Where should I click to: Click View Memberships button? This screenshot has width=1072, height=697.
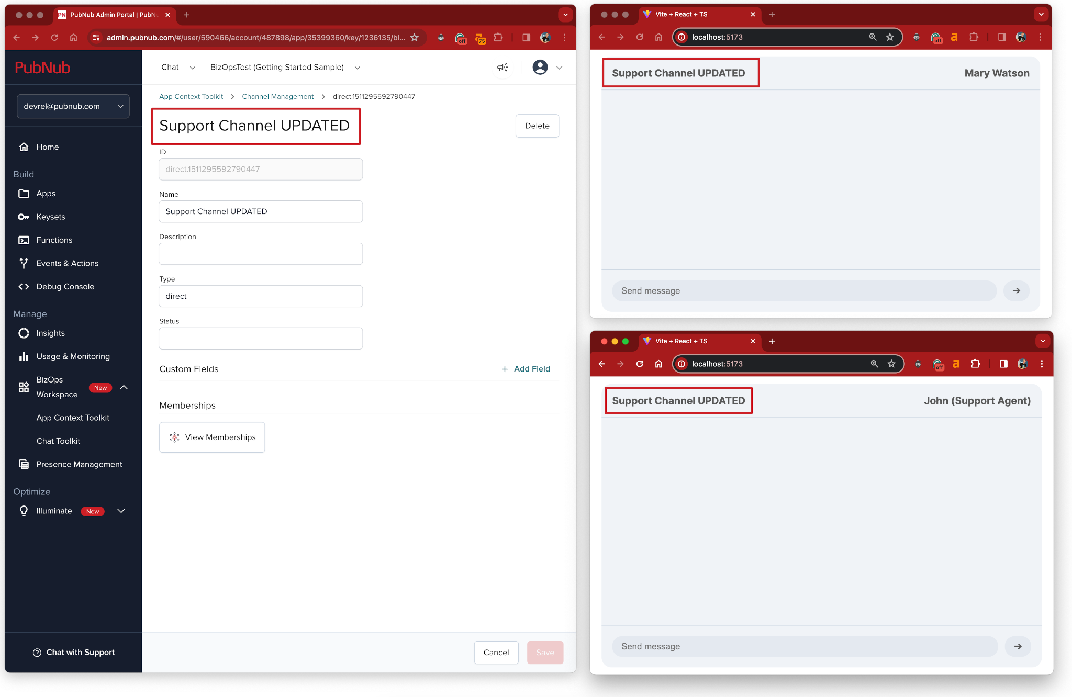tap(211, 437)
